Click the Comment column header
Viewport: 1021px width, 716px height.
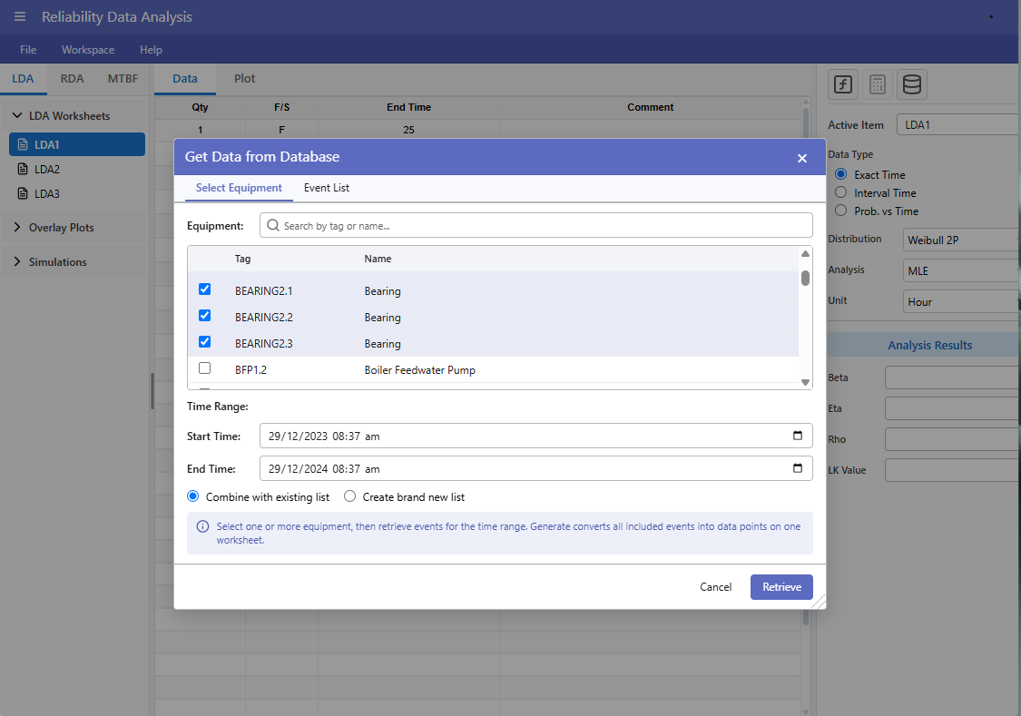(x=651, y=107)
